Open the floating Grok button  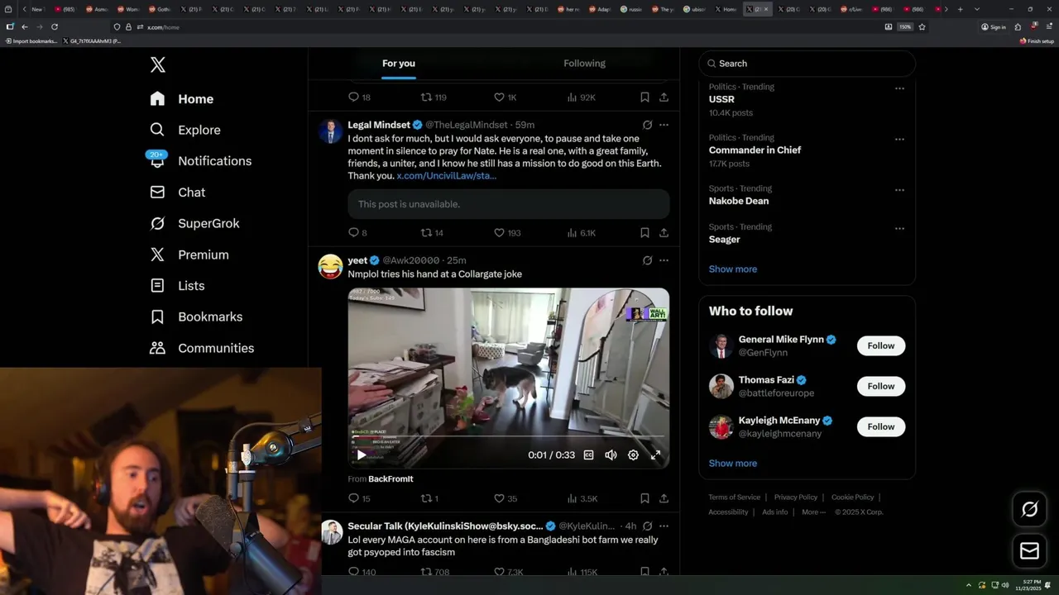pos(1029,510)
